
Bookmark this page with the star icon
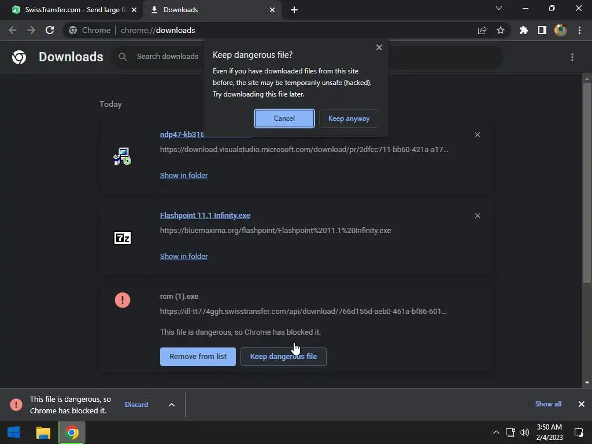click(x=500, y=30)
